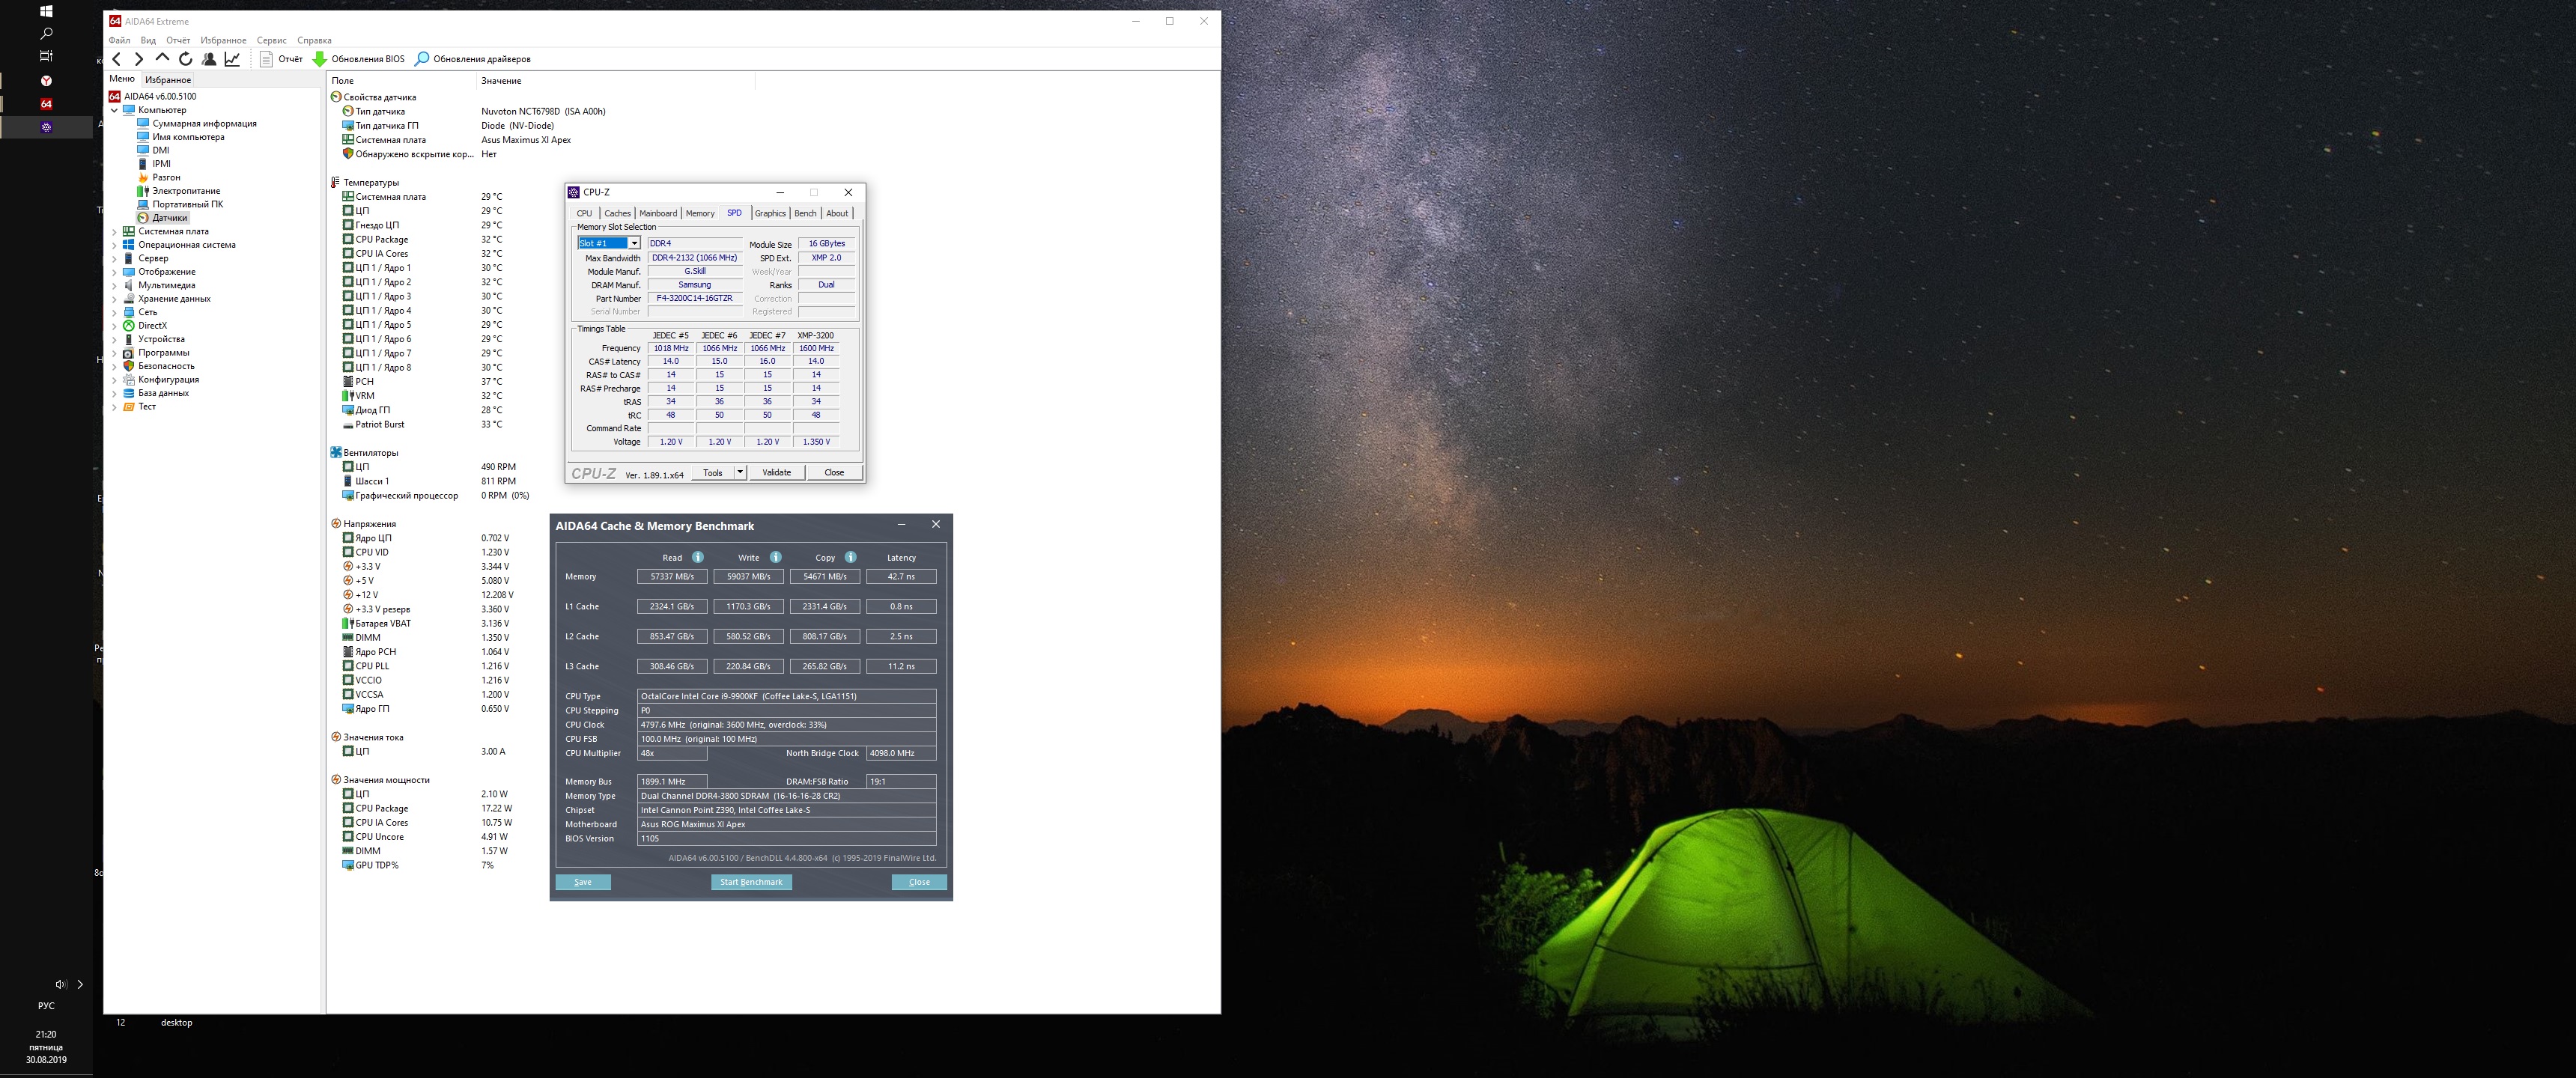The image size is (2576, 1078).
Task: Switch to the Memory tab in CPU-Z
Action: coord(700,213)
